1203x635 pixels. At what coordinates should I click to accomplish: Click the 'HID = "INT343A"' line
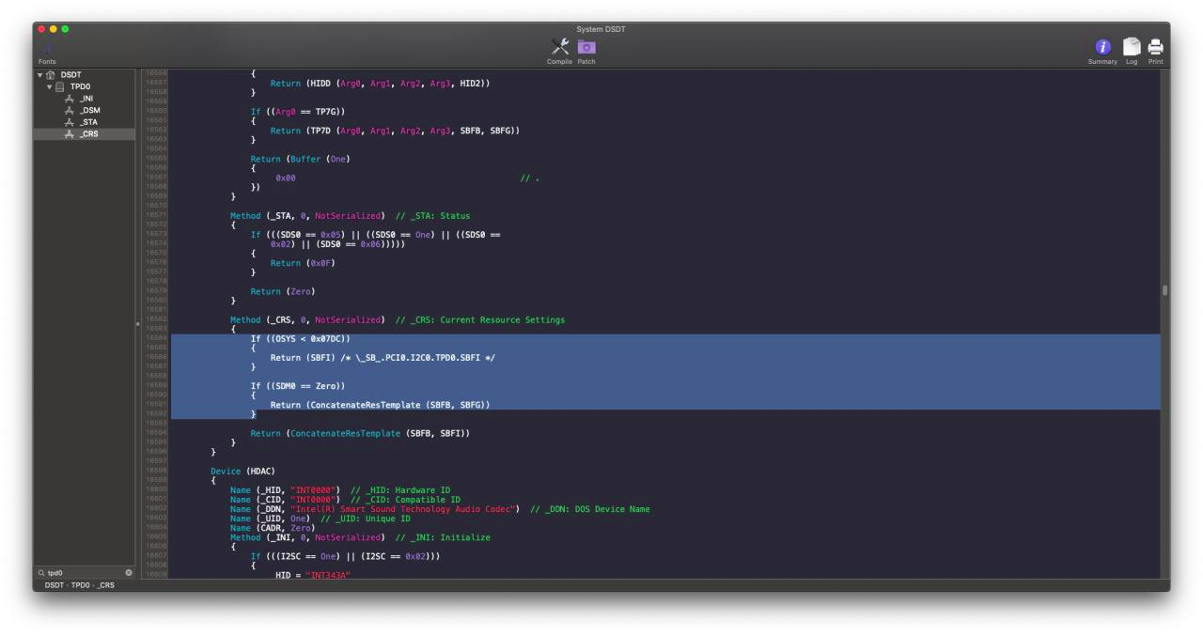(x=313, y=575)
